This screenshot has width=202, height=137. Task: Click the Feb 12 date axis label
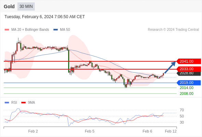171,131
